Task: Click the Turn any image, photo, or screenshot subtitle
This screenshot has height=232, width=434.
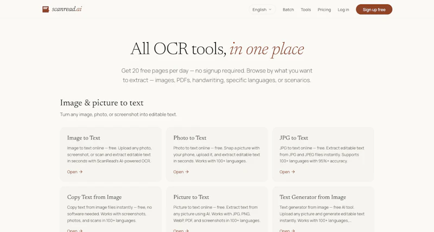Action: click(x=118, y=115)
